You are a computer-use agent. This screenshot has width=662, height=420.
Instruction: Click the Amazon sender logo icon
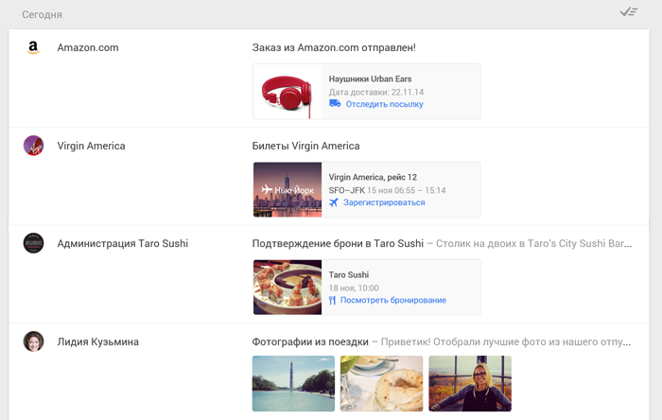[33, 47]
